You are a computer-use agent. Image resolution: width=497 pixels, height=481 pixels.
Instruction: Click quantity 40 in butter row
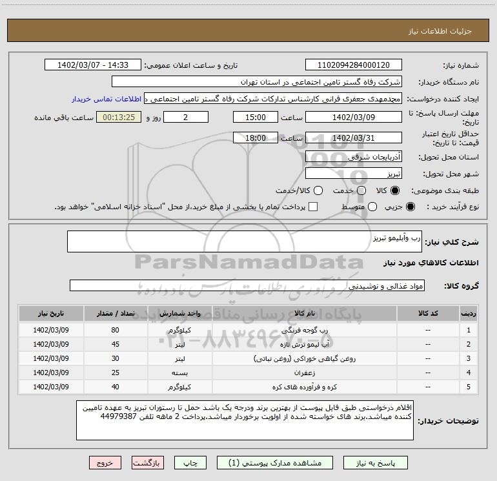coord(115,387)
